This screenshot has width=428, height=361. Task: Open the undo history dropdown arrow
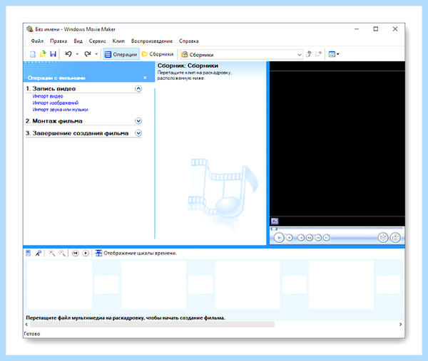click(x=77, y=54)
